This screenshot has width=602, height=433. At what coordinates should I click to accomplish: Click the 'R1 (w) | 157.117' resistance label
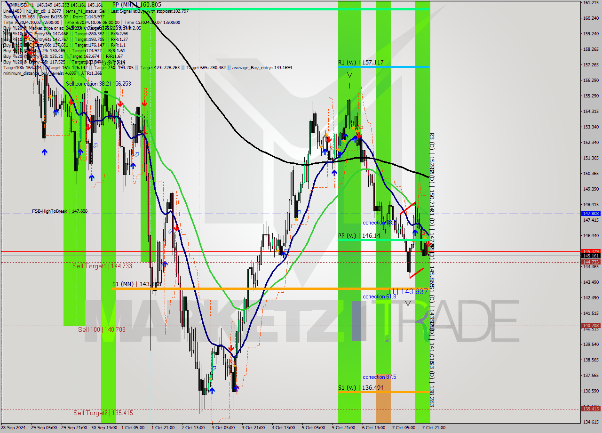click(361, 62)
